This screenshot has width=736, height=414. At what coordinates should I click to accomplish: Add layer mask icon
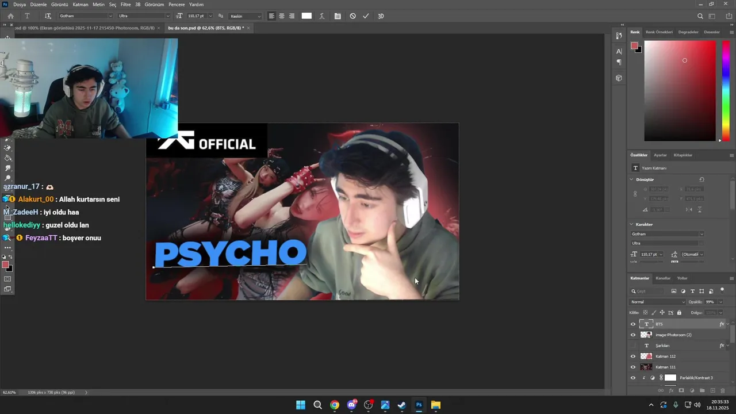click(681, 390)
